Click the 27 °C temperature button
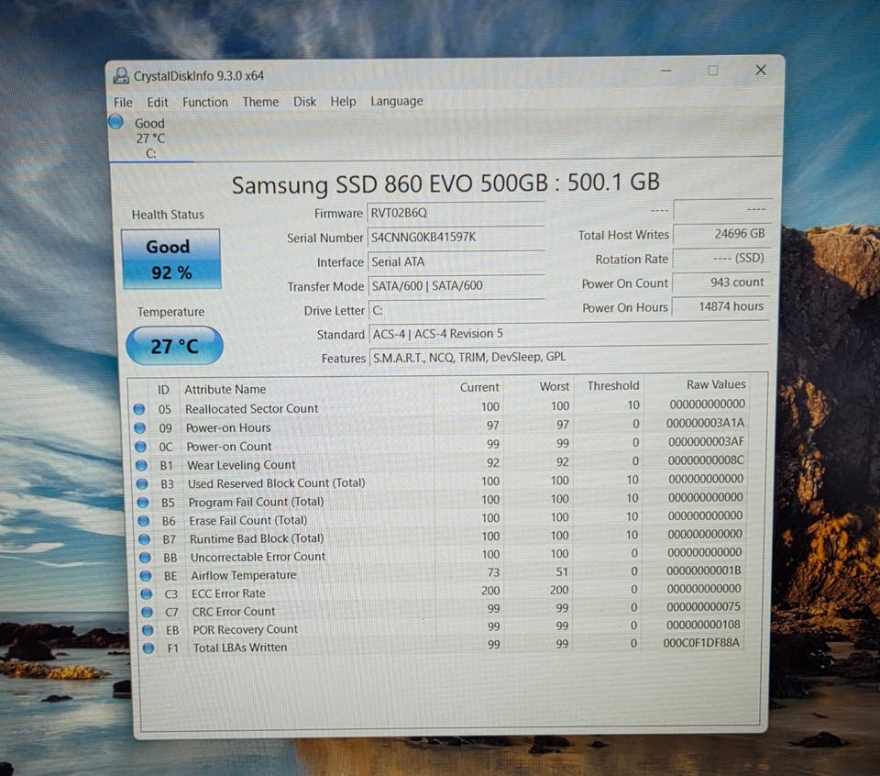The width and height of the screenshot is (880, 776). tap(174, 346)
